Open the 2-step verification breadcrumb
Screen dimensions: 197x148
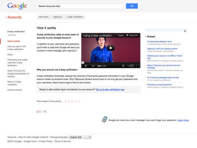tap(75, 17)
